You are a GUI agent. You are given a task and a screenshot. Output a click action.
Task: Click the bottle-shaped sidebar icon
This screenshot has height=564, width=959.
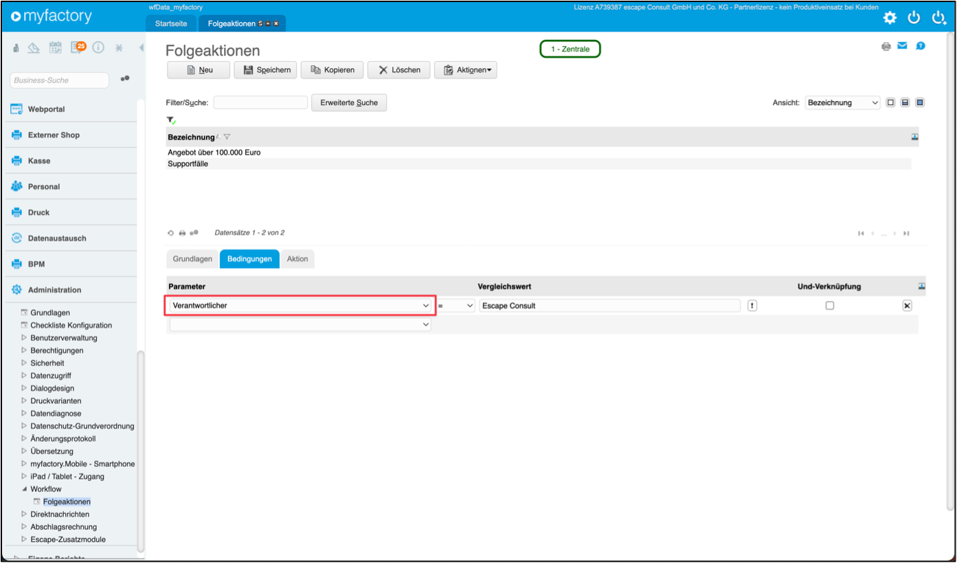(16, 48)
